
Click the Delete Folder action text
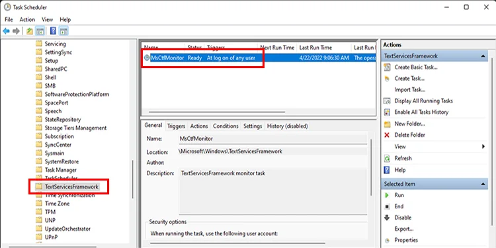[409, 135]
